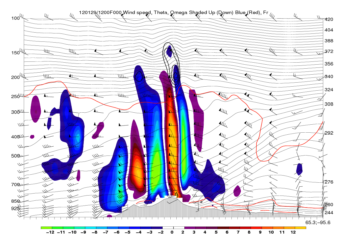The height and width of the screenshot is (243, 347).
Task: Click the -4 colorbar label
Action: [x=139, y=232]
